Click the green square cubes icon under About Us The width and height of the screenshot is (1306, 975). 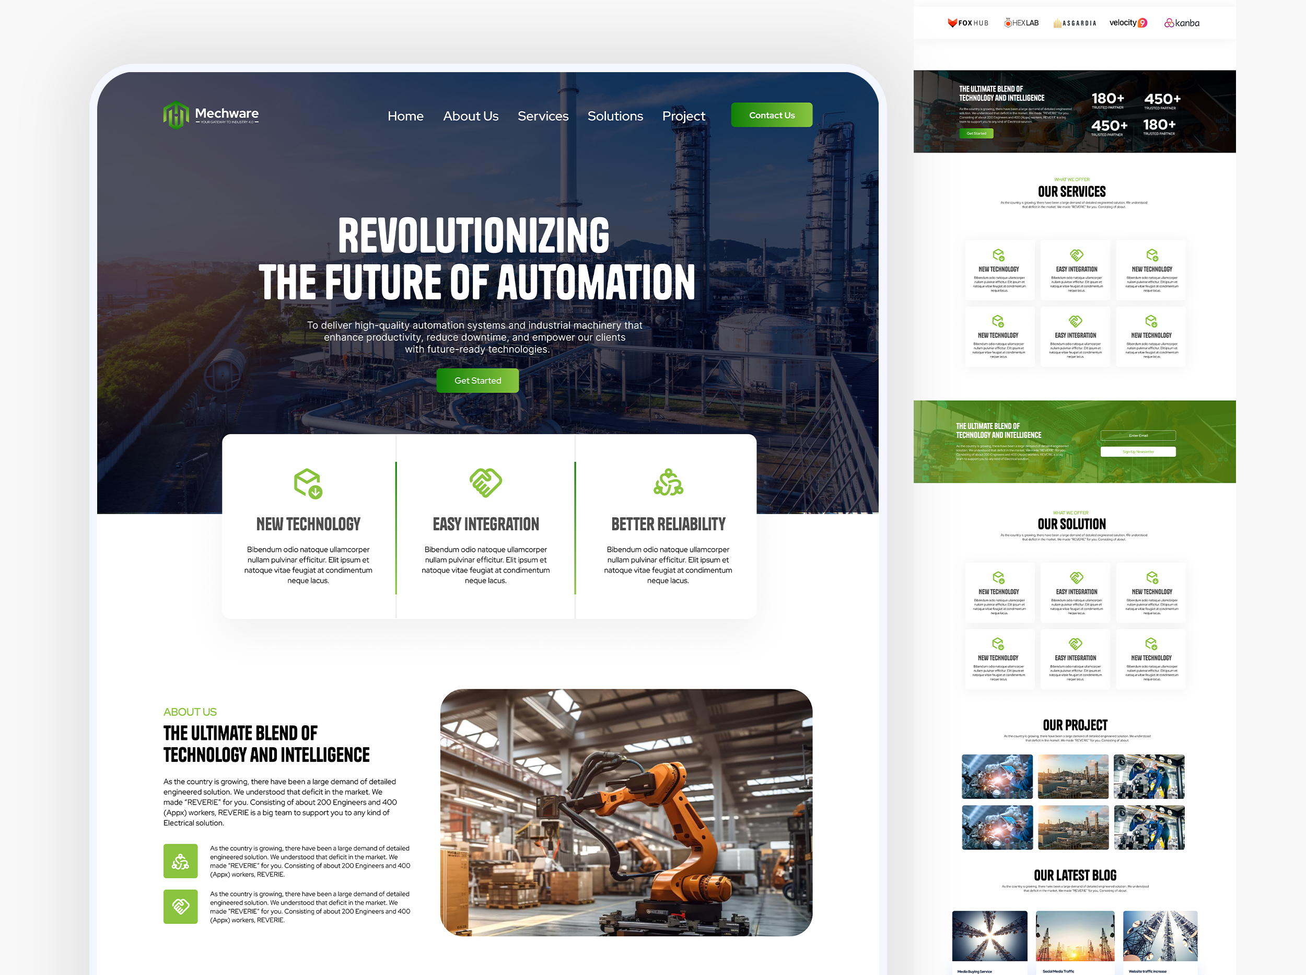click(181, 861)
